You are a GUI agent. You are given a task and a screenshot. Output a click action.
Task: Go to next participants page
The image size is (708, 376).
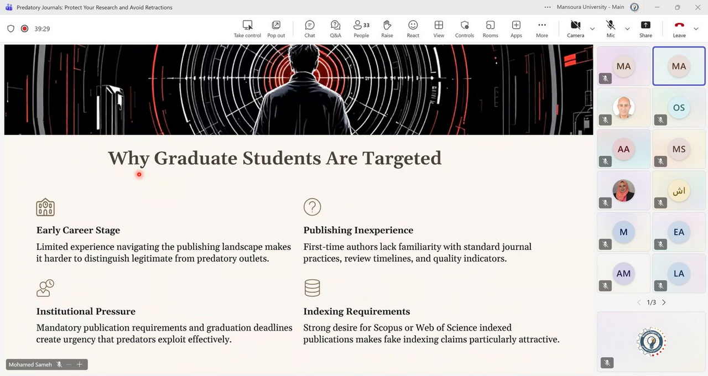click(x=664, y=302)
